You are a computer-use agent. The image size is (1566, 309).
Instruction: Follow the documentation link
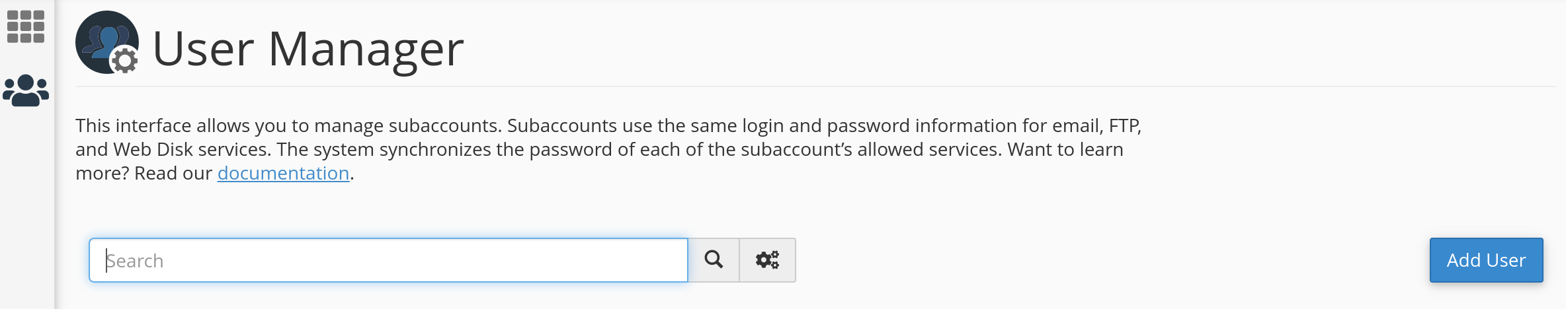[x=283, y=173]
